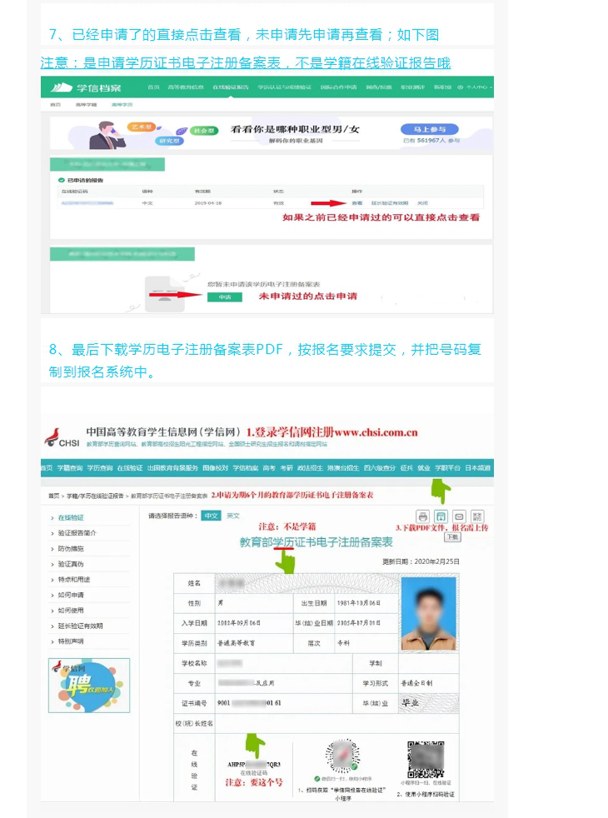Click the green 申请 button
608x818 pixels.
click(x=225, y=297)
